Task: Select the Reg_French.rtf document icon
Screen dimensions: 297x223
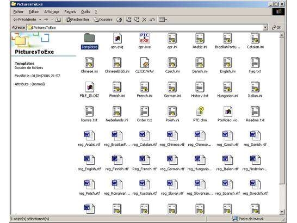Action: click(145, 160)
